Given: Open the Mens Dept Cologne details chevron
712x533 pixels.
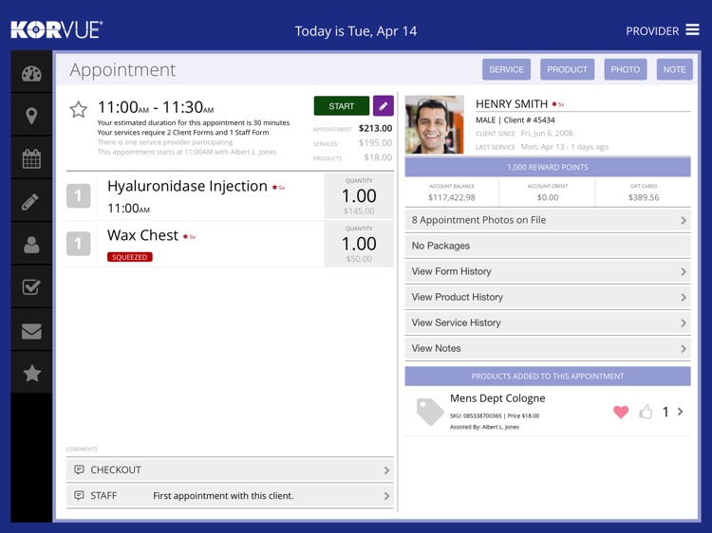Looking at the screenshot, I should (x=680, y=412).
